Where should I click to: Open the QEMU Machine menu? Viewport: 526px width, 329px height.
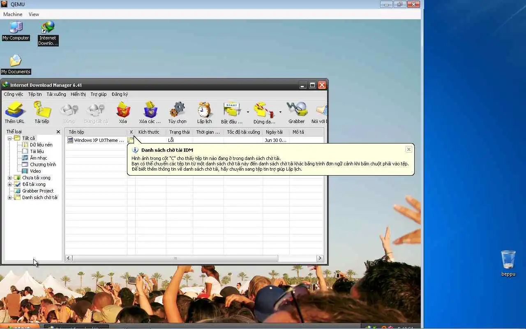coord(13,14)
